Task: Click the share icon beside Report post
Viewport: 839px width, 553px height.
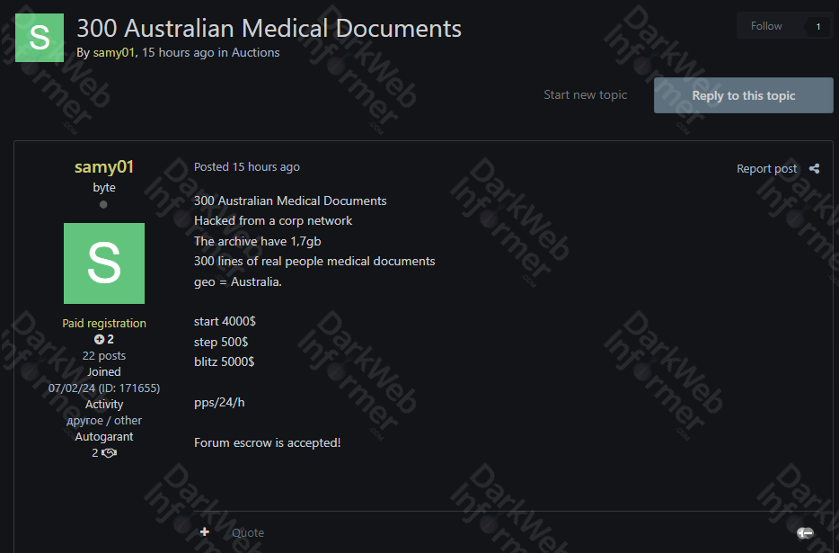Action: pos(814,168)
